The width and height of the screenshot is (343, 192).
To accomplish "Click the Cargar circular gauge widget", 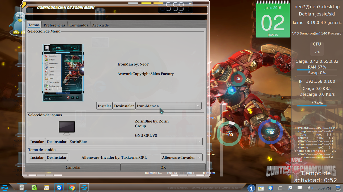I will 229,133.
